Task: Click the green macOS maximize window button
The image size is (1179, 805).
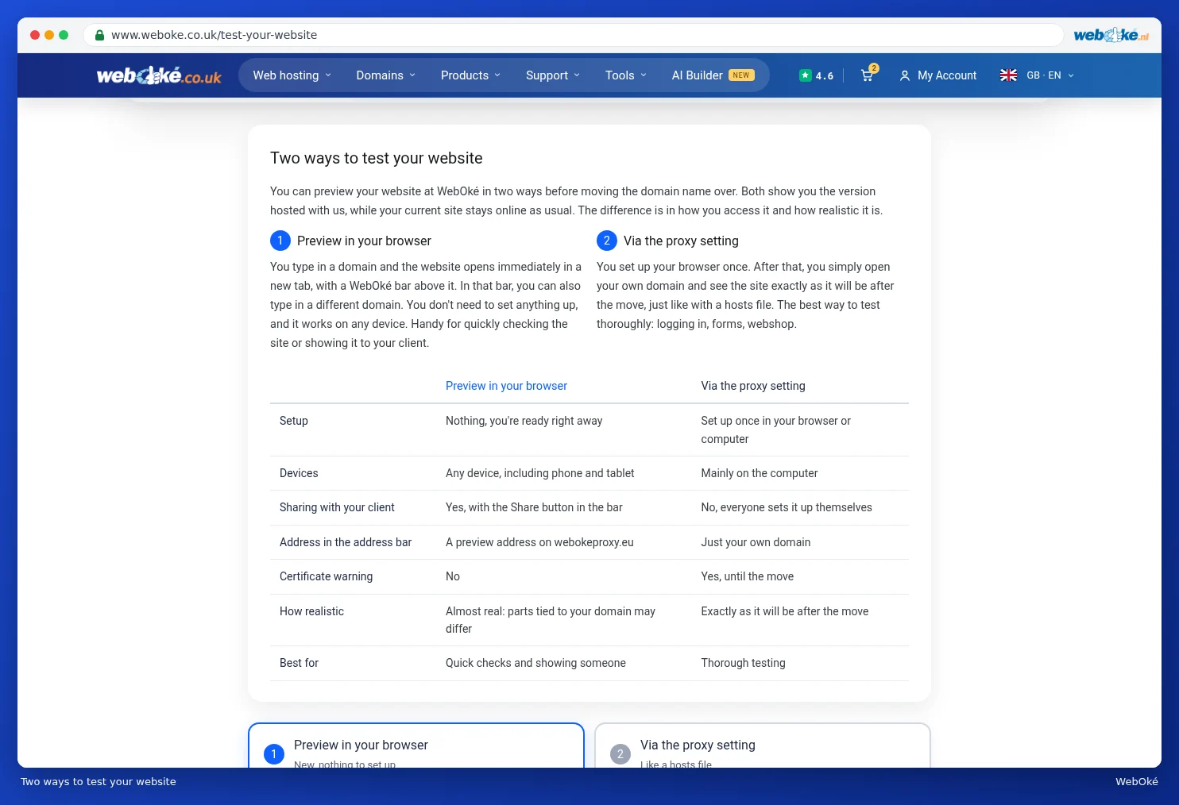Action: click(x=64, y=35)
